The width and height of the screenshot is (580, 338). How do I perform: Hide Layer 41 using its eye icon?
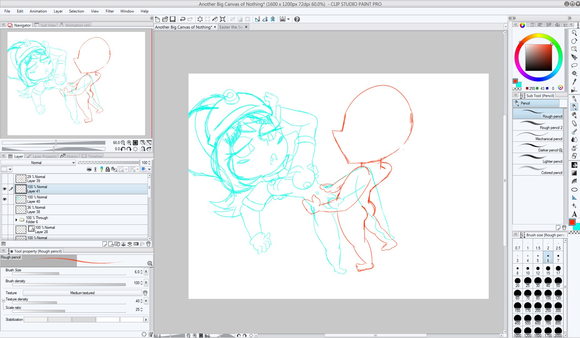pos(4,189)
